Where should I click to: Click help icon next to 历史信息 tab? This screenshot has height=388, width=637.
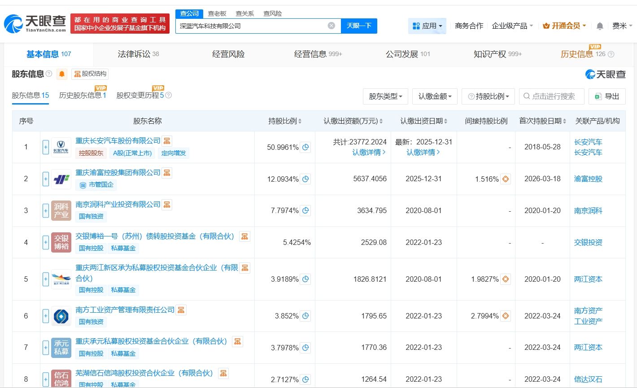click(x=611, y=54)
